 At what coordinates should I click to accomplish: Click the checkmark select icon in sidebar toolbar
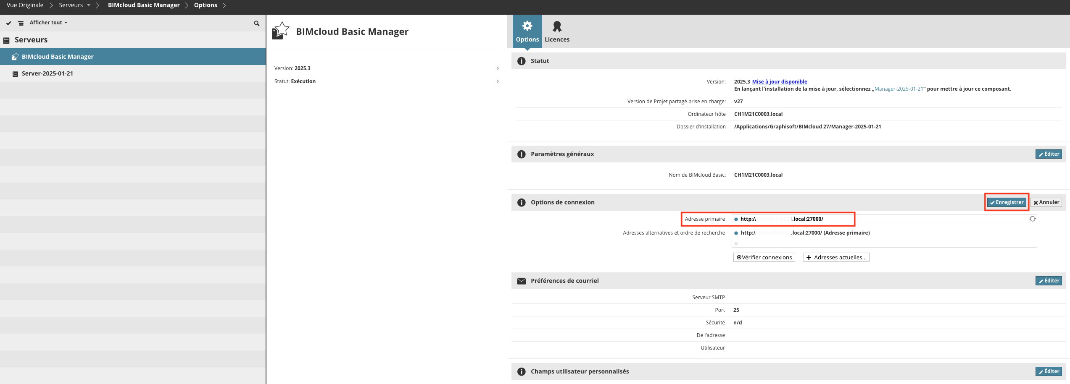click(9, 23)
